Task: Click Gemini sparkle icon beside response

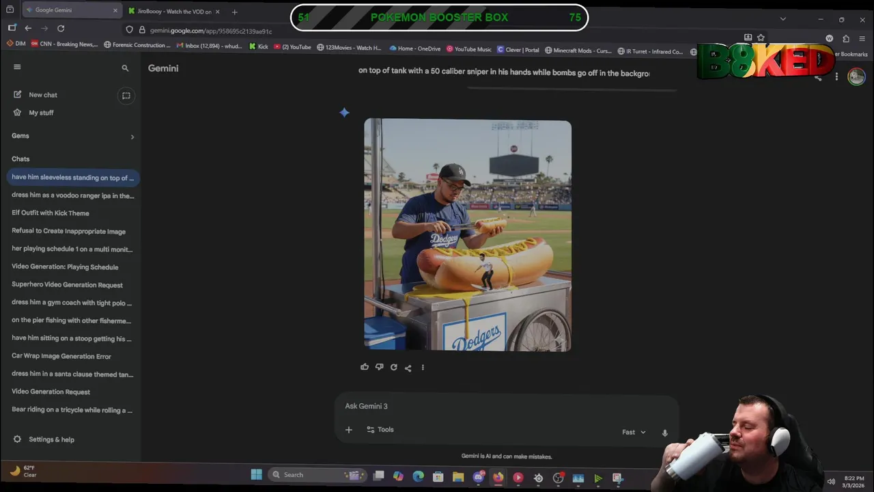Action: (344, 112)
